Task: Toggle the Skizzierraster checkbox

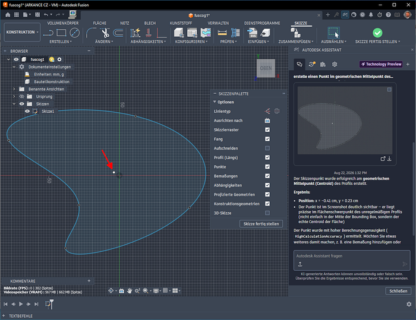Action: coord(267,129)
